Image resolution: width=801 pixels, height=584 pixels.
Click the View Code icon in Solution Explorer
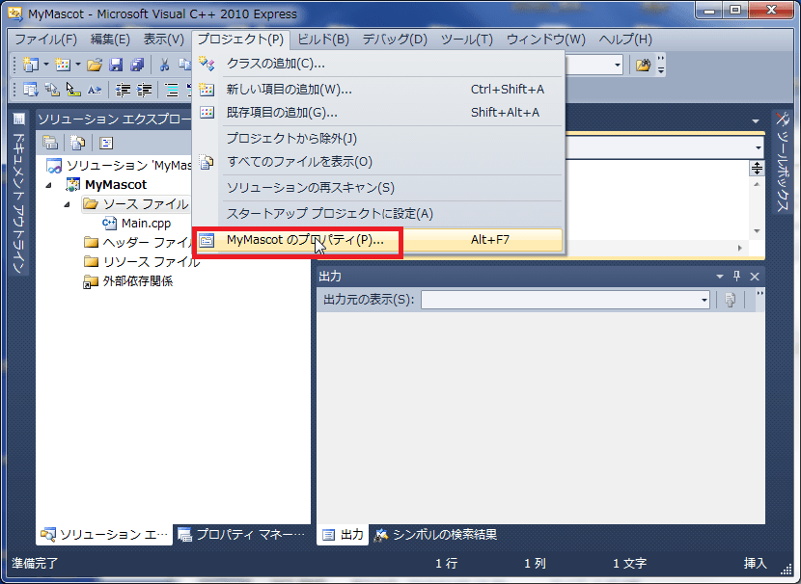[x=106, y=143]
